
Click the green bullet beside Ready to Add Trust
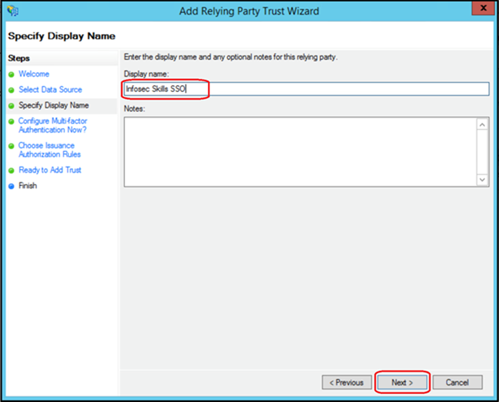point(11,170)
